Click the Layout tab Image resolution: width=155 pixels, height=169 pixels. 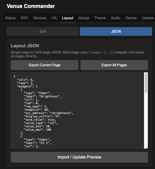tap(68, 18)
